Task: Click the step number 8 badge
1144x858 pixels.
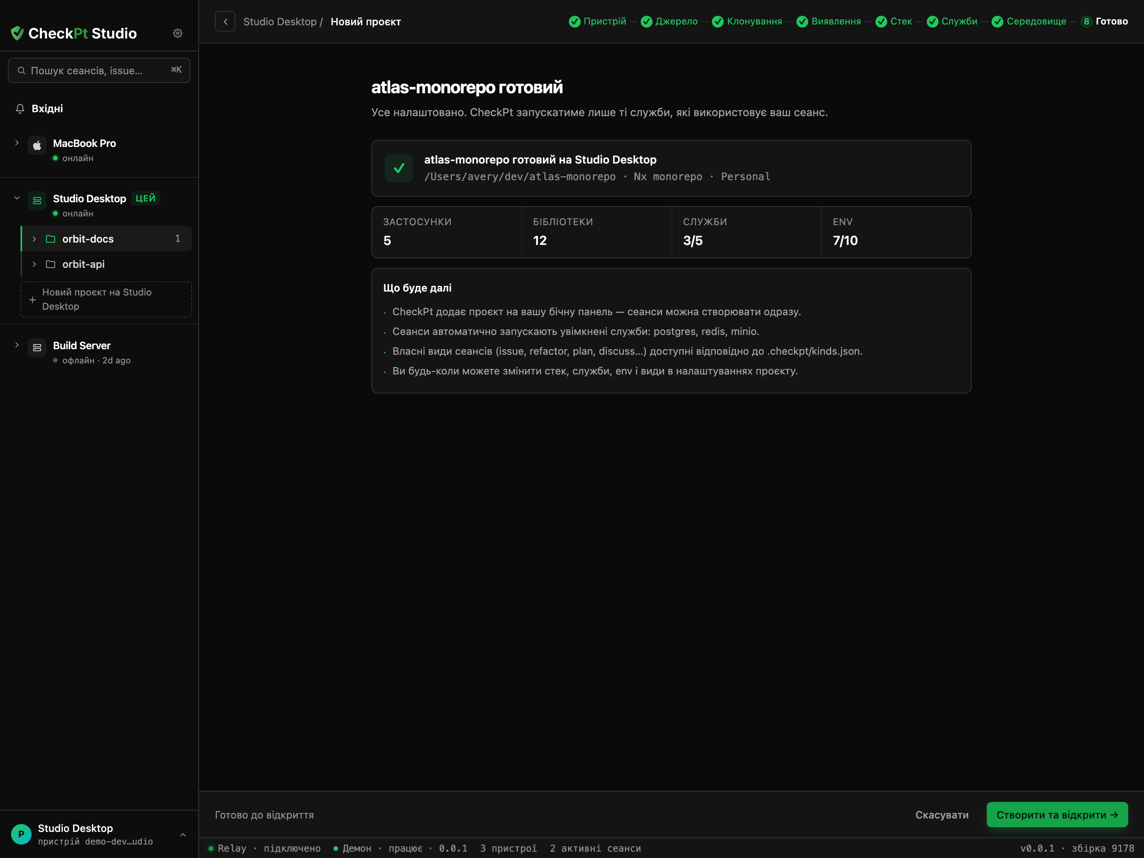Action: click(1087, 21)
